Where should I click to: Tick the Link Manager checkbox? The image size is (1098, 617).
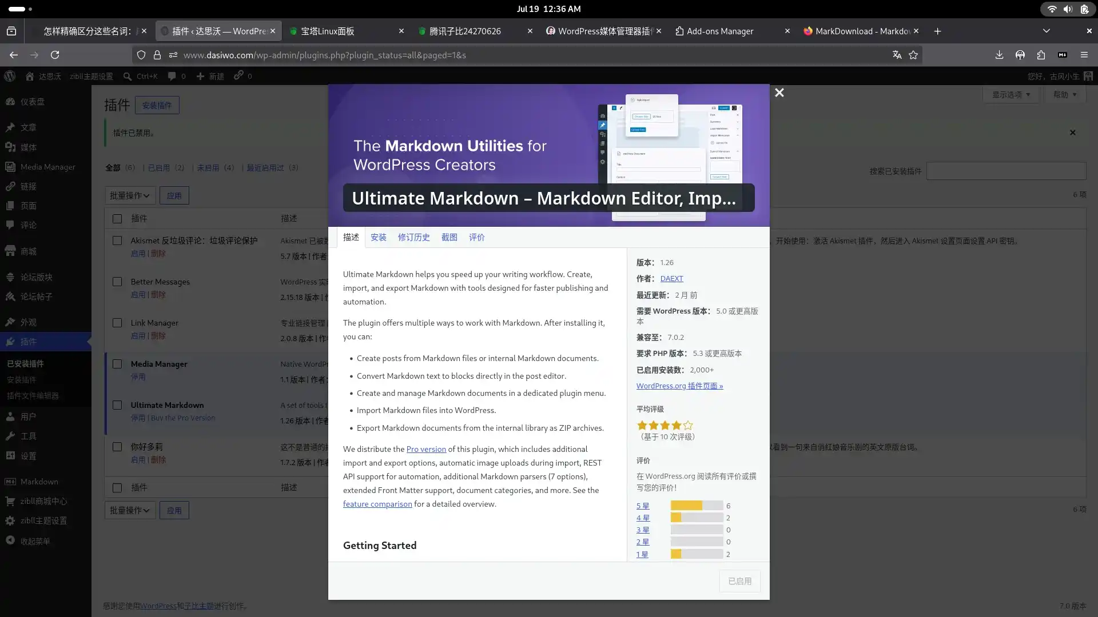pyautogui.click(x=117, y=323)
